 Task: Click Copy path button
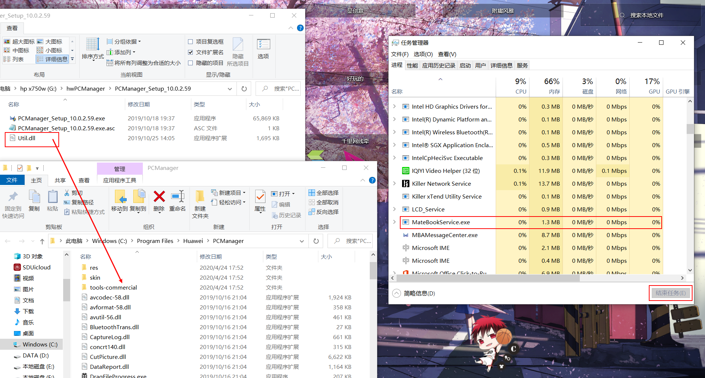click(x=79, y=202)
